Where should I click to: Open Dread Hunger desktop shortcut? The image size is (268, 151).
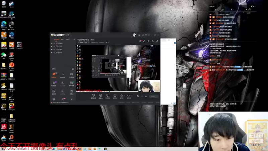click(12, 129)
